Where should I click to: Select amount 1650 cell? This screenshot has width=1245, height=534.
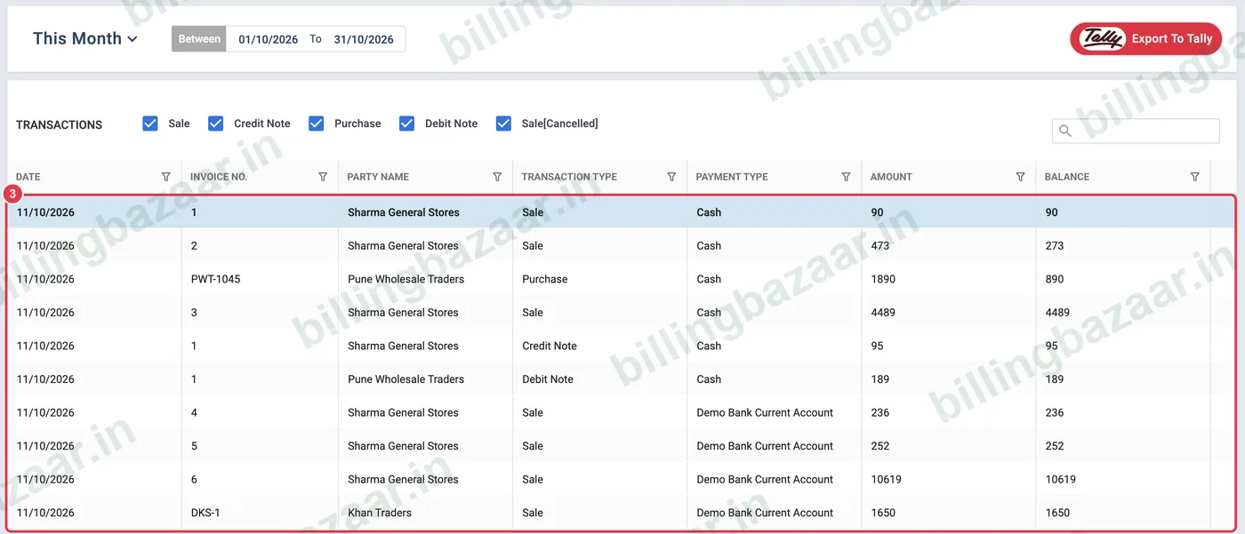point(884,513)
